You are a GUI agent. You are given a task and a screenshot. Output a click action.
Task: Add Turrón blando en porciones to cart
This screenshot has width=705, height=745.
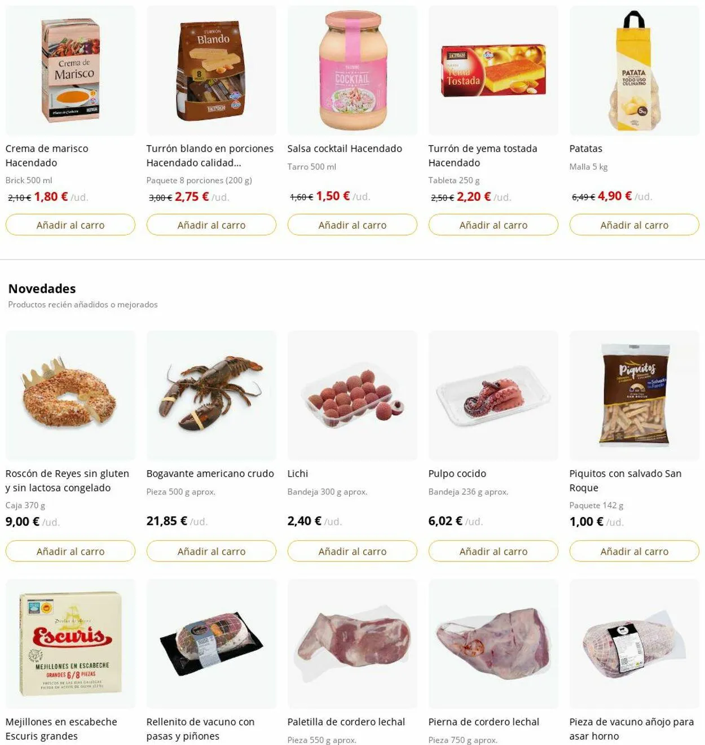pyautogui.click(x=211, y=225)
